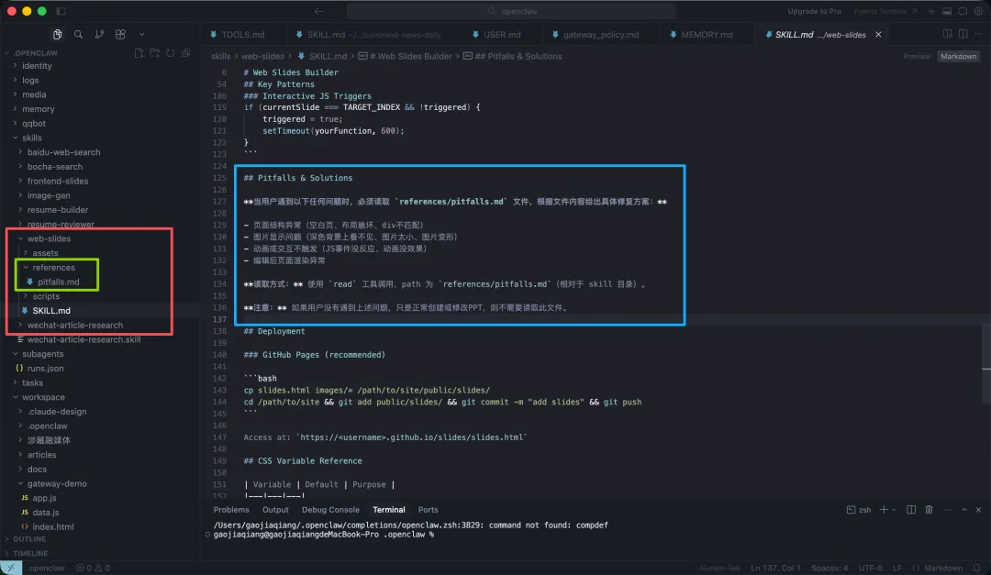Click the split terminal icon
991x575 pixels.
(911, 510)
